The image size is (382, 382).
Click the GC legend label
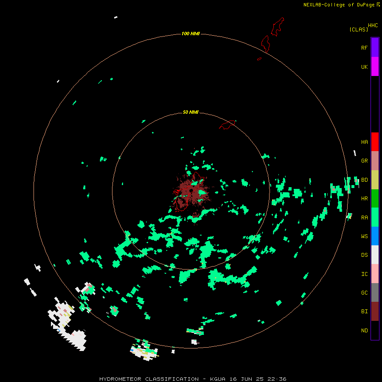(x=364, y=293)
